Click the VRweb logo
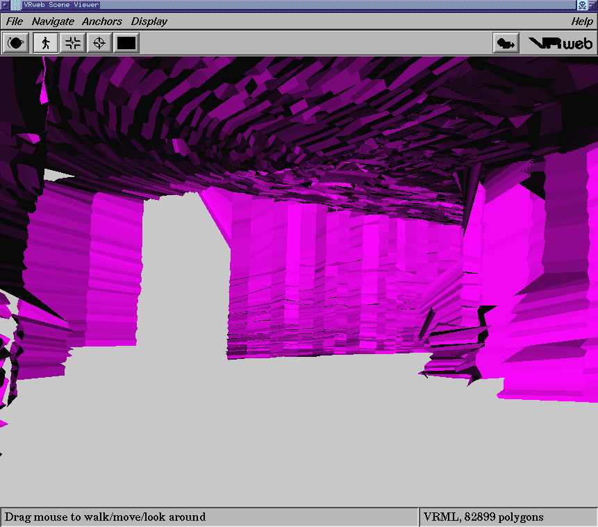The height and width of the screenshot is (527, 598). point(561,43)
